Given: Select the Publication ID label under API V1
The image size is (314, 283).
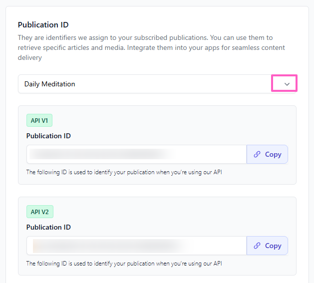Looking at the screenshot, I should click(x=48, y=136).
